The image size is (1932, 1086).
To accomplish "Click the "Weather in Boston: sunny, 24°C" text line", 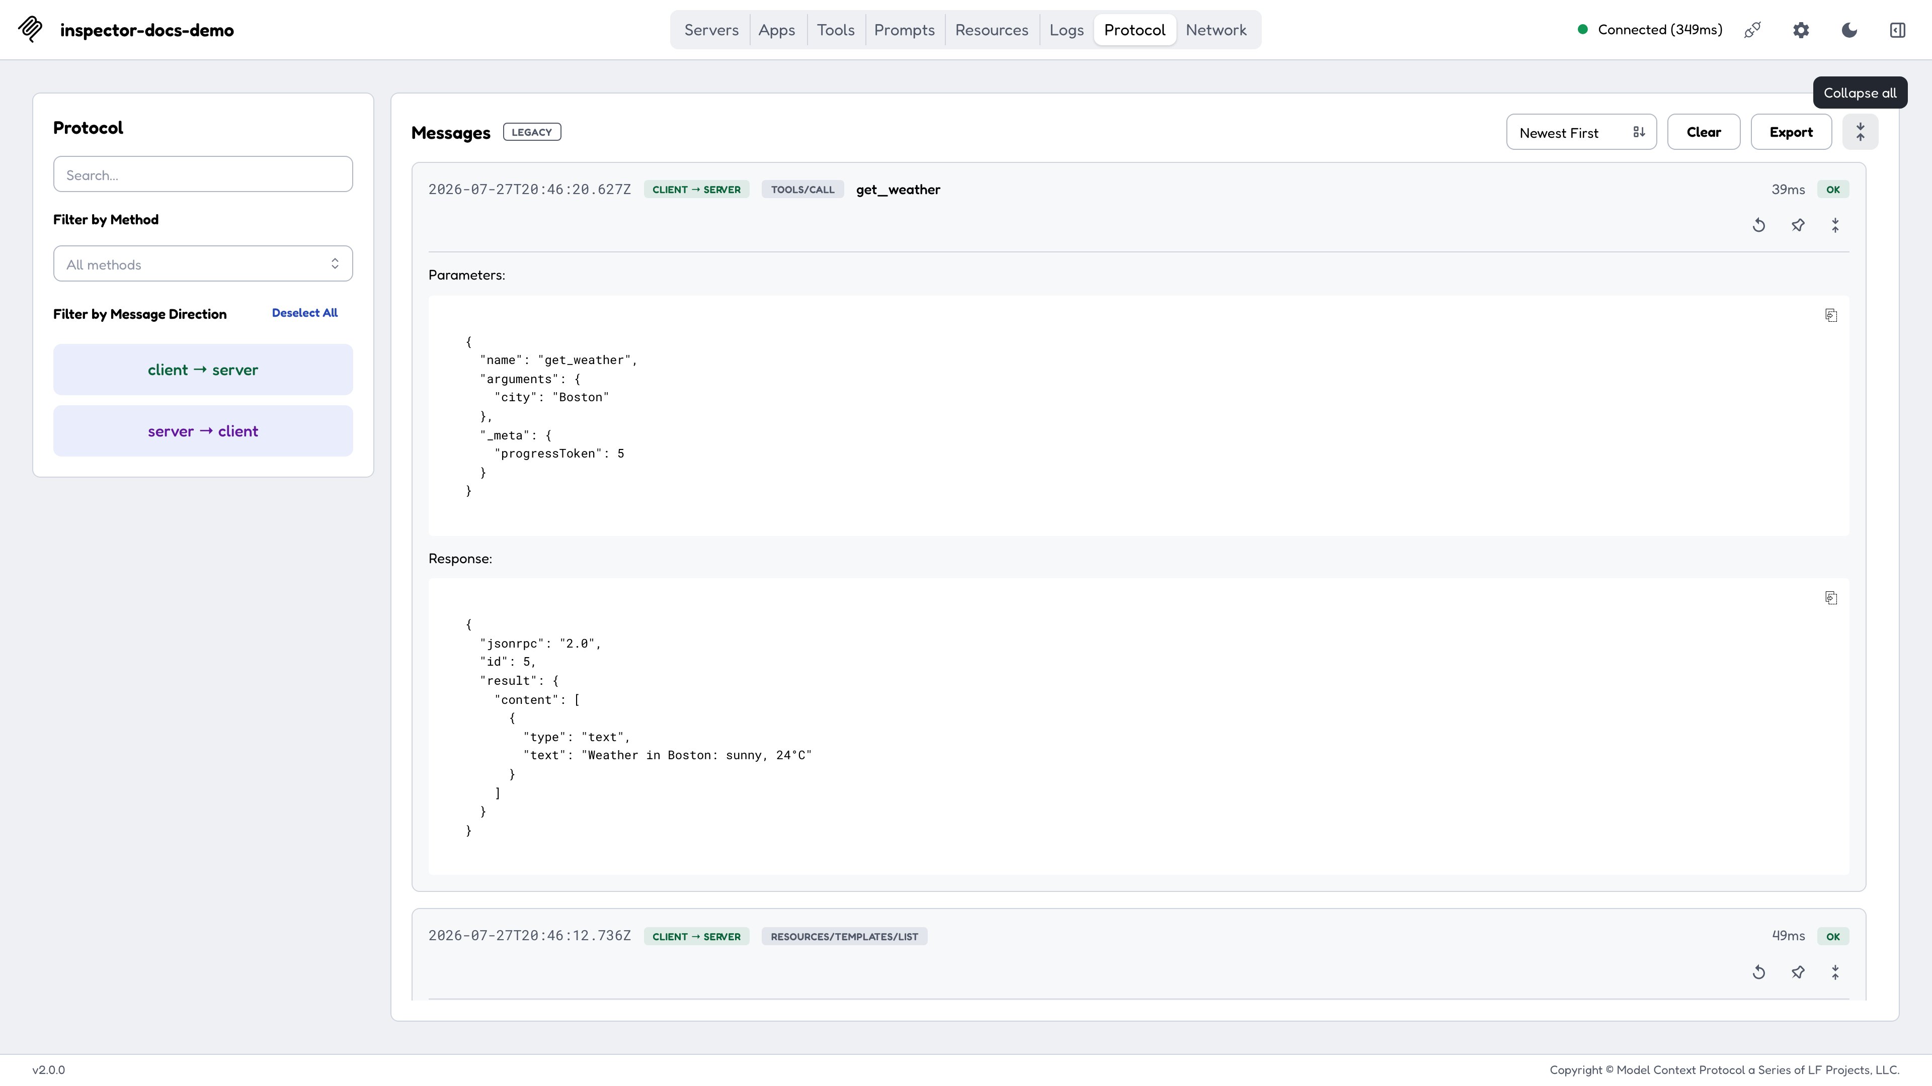I will click(668, 756).
